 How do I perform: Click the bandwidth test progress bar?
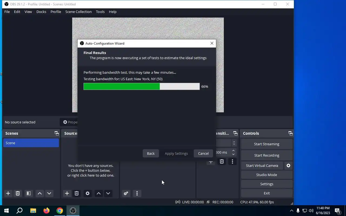(x=142, y=86)
